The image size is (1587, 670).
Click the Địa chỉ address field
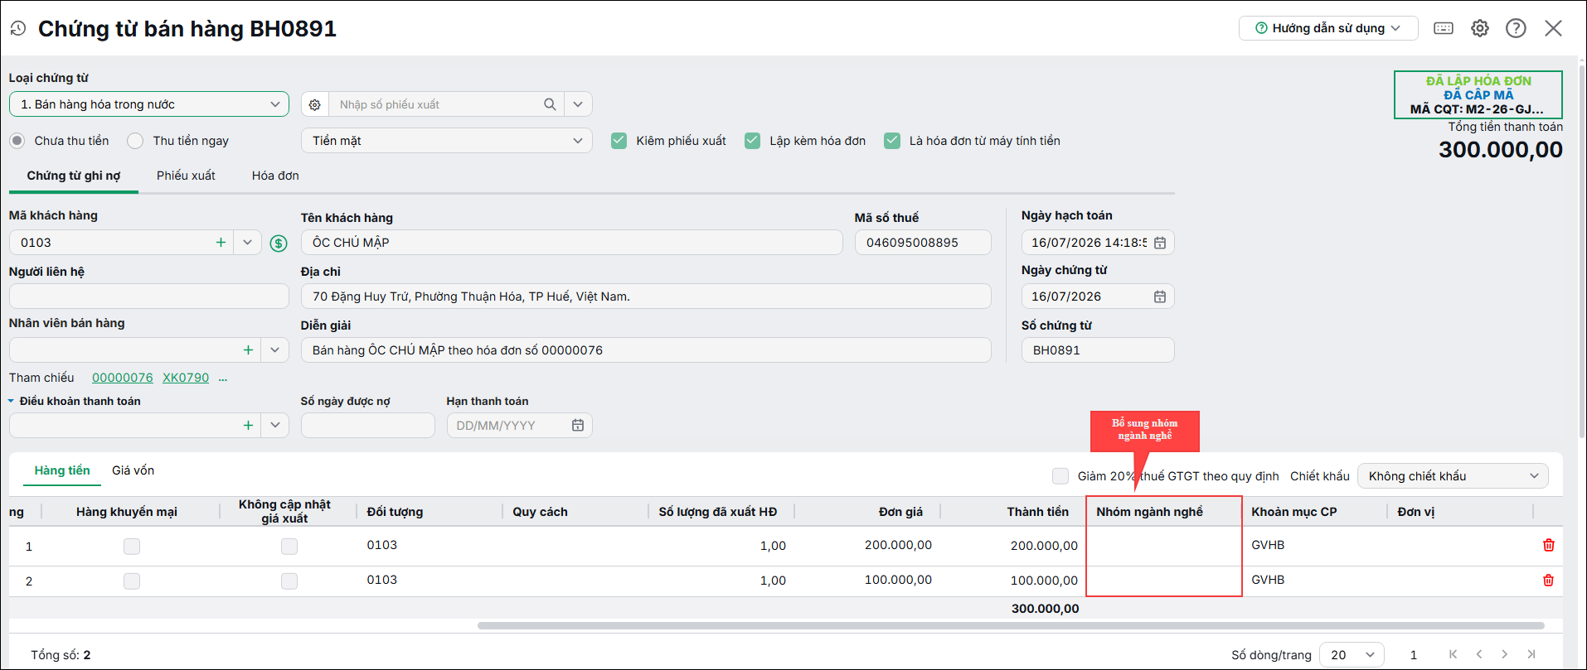(x=646, y=296)
